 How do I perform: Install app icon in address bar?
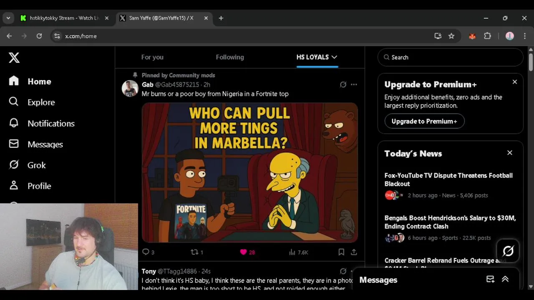(x=438, y=36)
